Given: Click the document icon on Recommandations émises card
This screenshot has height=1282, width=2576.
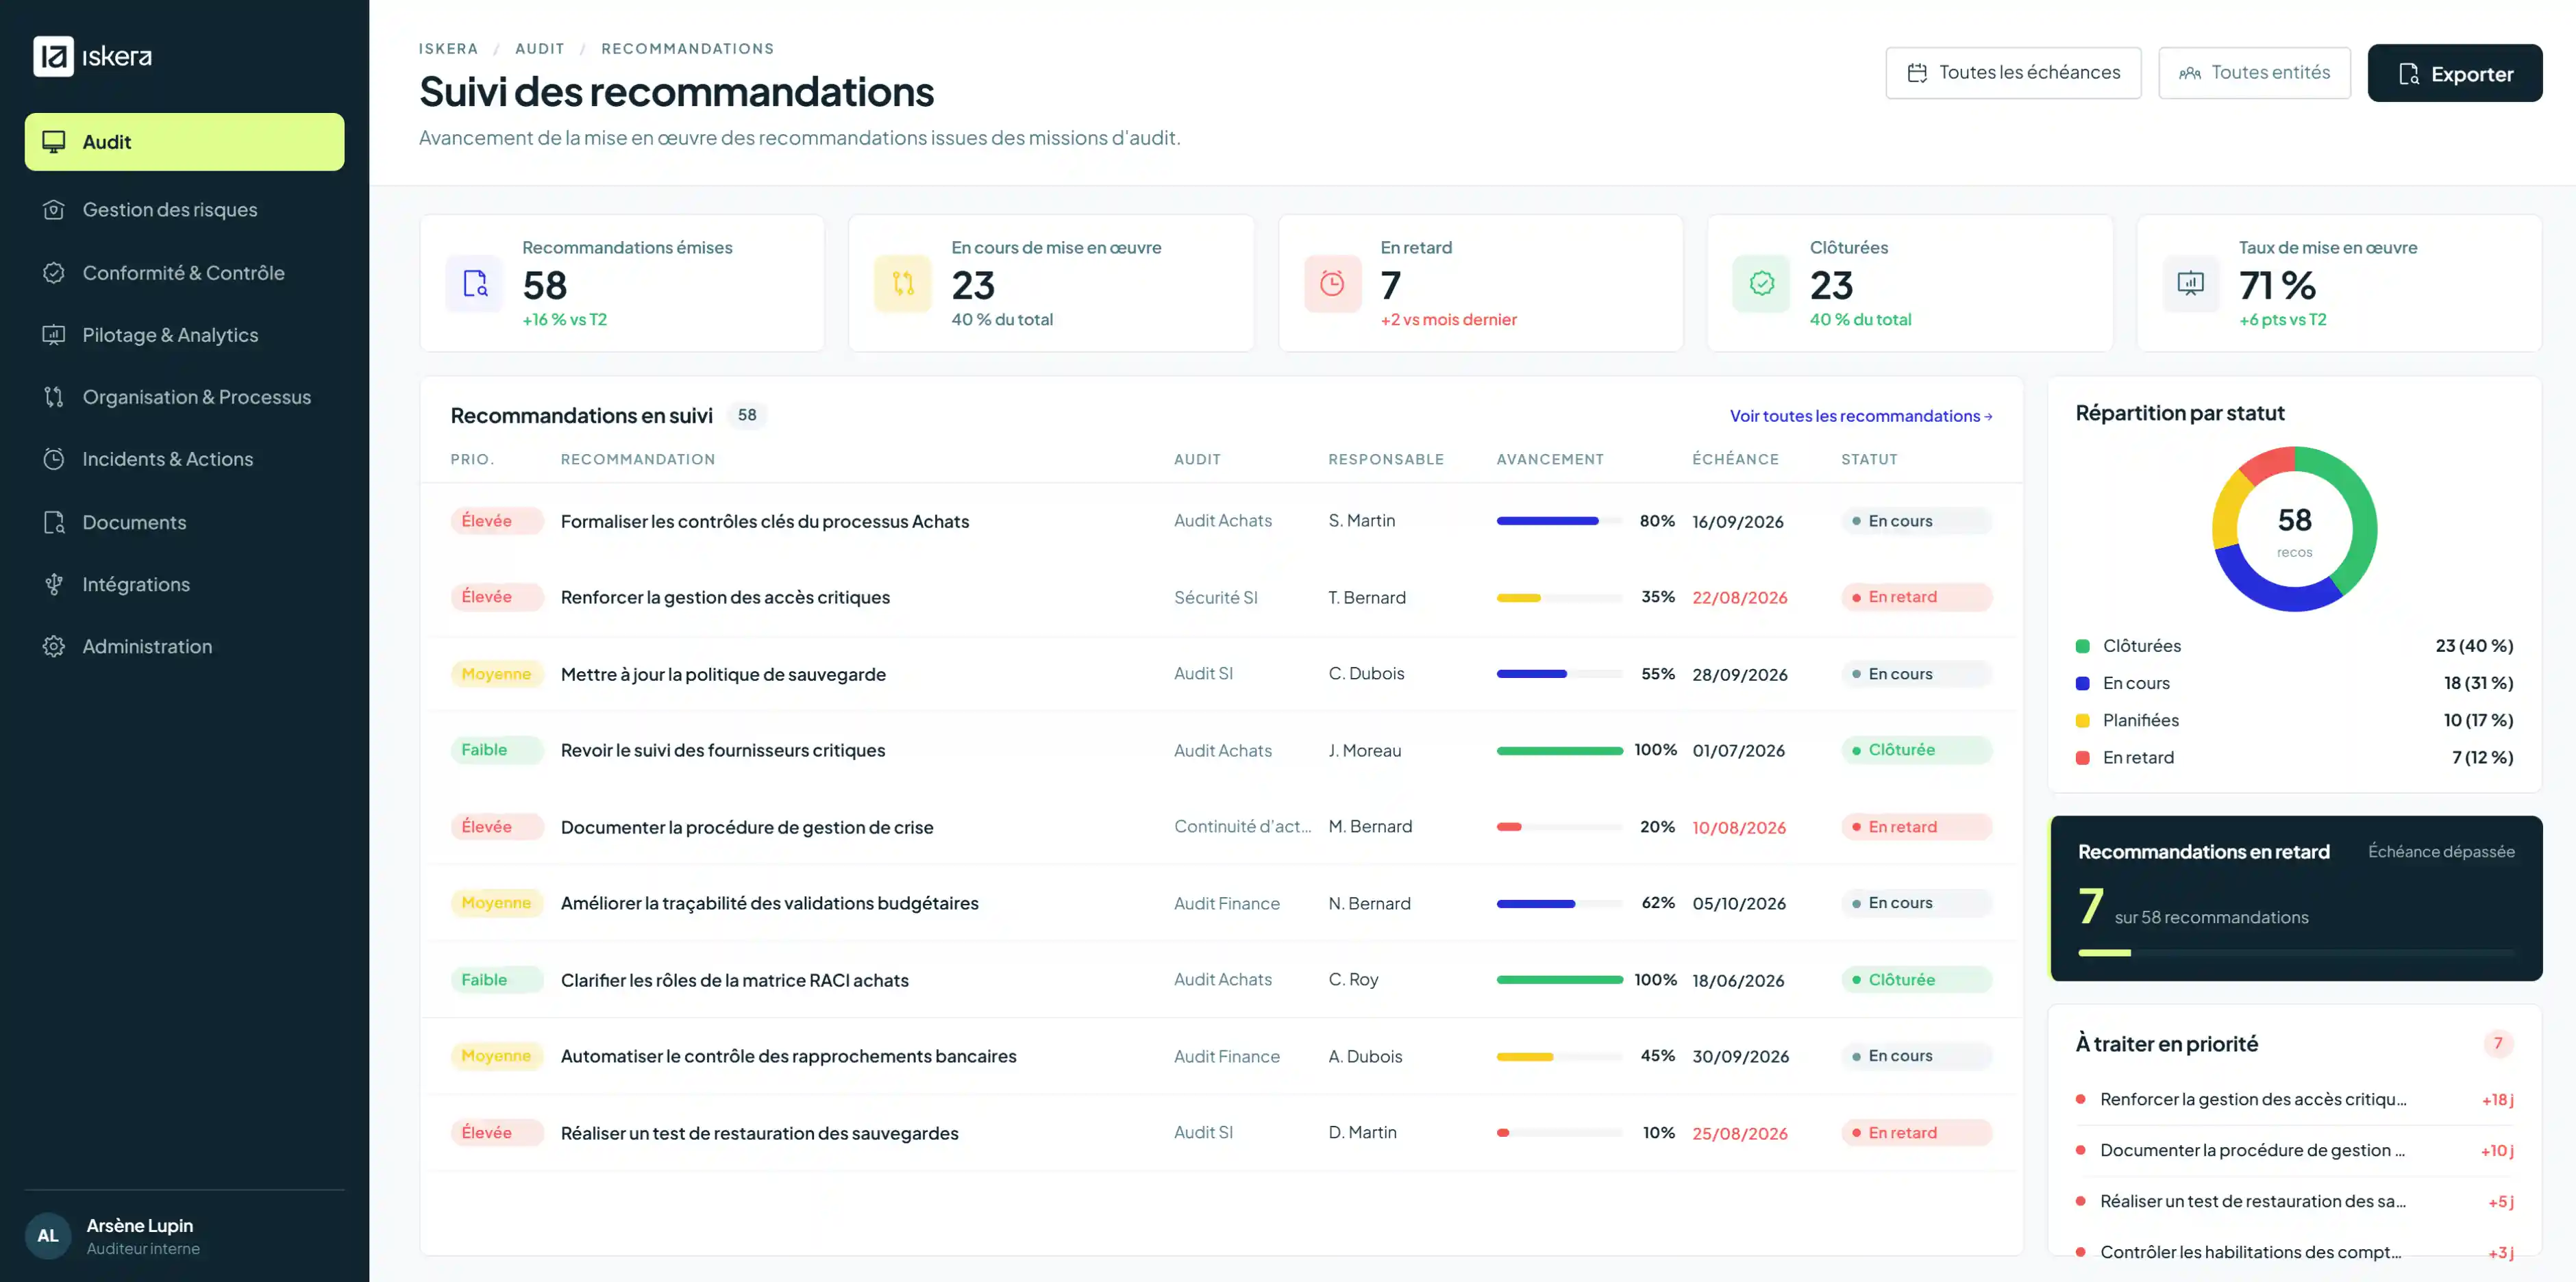Looking at the screenshot, I should point(475,284).
